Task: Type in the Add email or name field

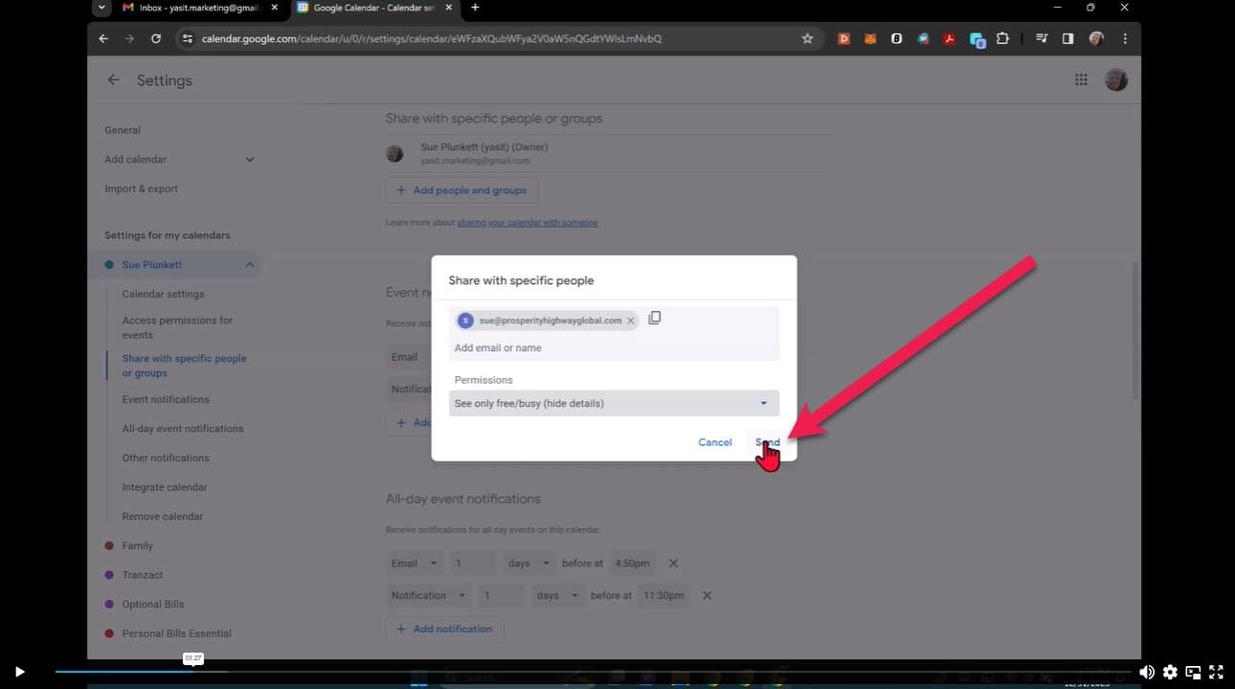Action: (x=613, y=348)
